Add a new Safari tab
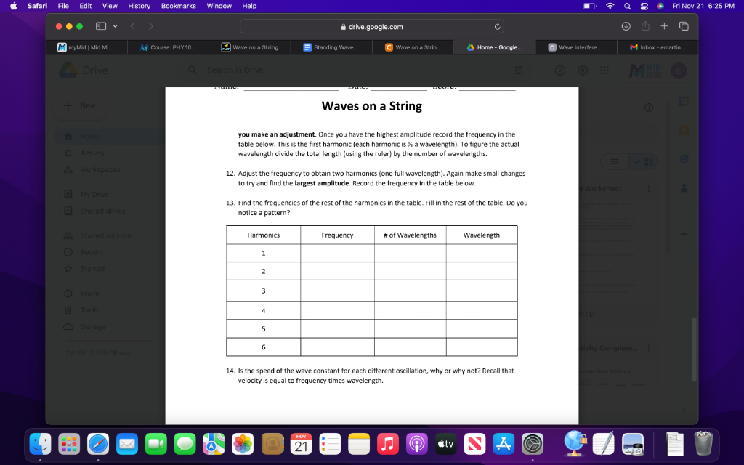The height and width of the screenshot is (465, 744). (664, 26)
